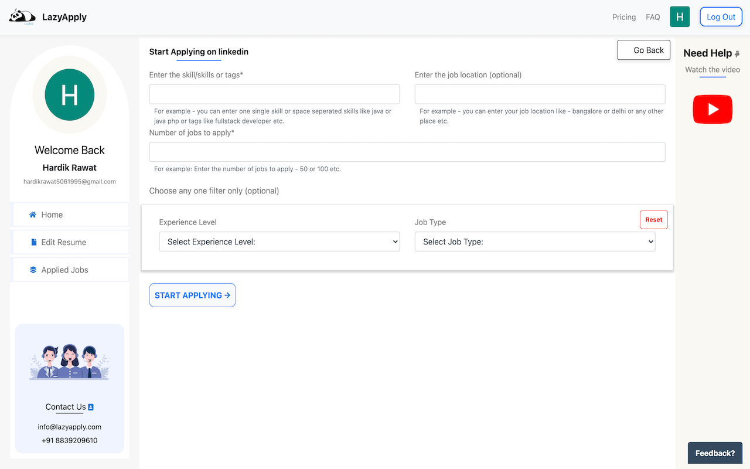Screen dimensions: 750x469
Task: Click the Go Back button
Action: 643,50
